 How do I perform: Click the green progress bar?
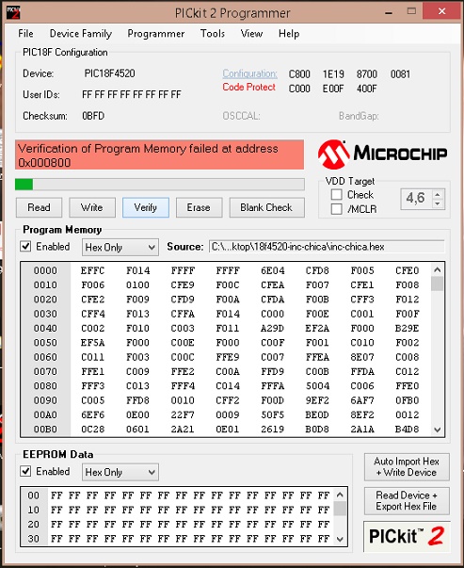(160, 185)
